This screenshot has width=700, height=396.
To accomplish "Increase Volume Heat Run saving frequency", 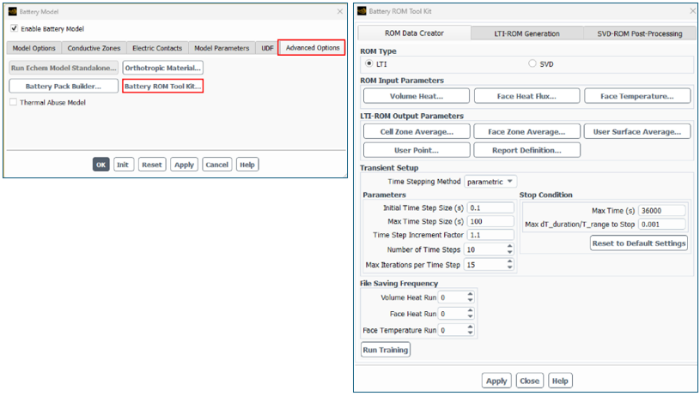I will pos(470,294).
